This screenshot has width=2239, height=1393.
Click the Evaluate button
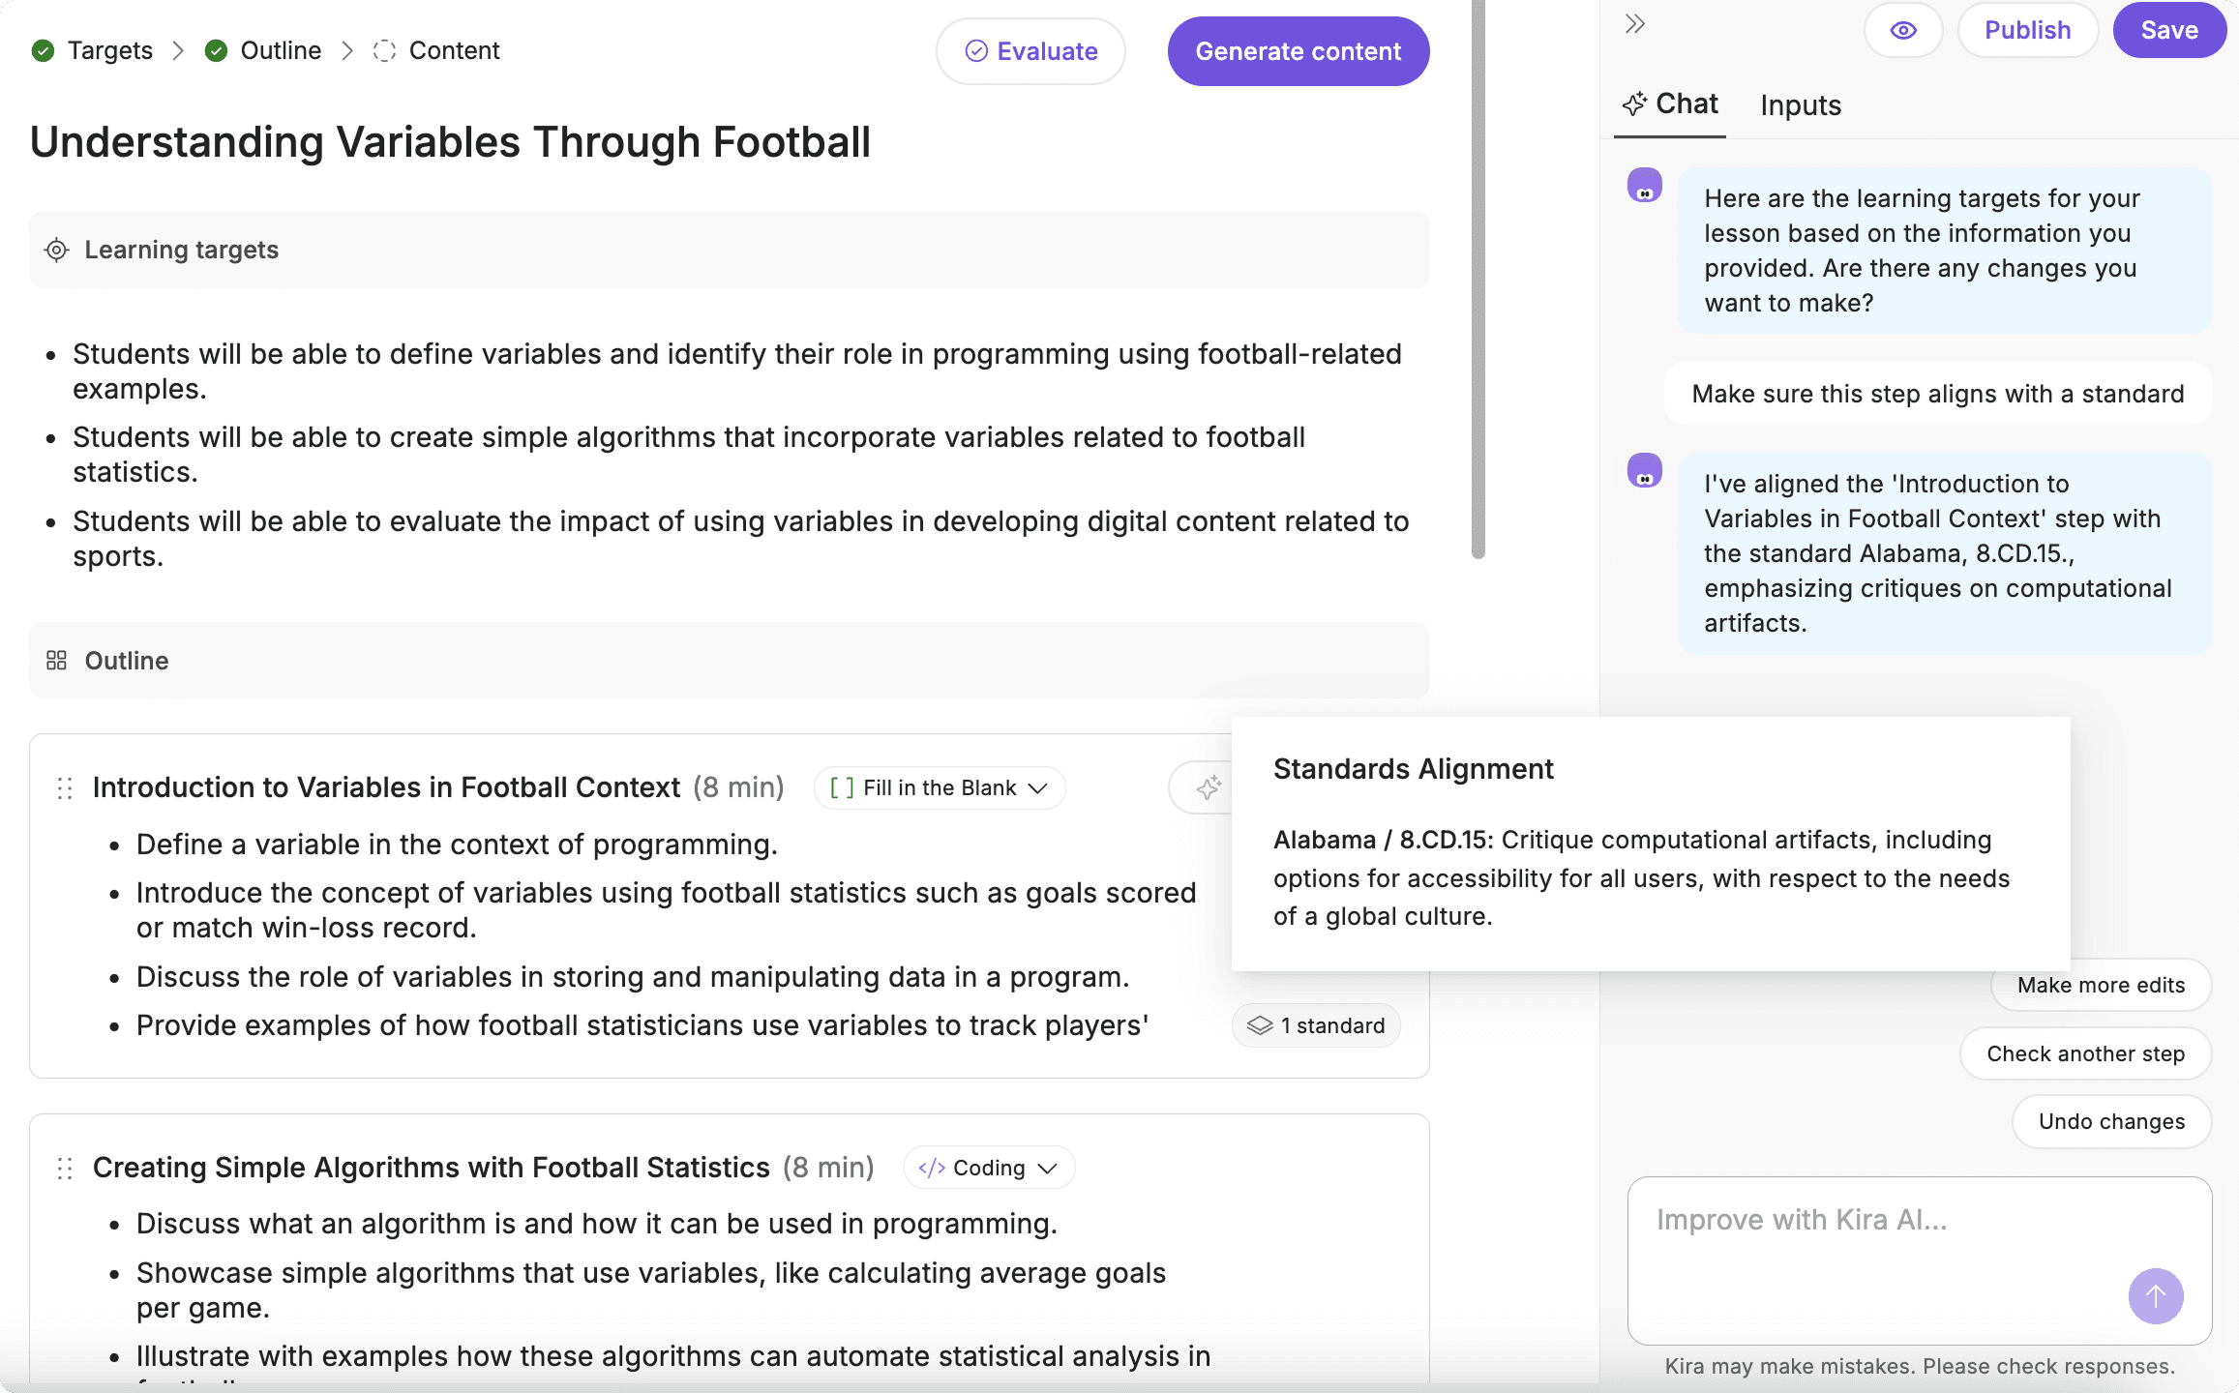point(1030,52)
